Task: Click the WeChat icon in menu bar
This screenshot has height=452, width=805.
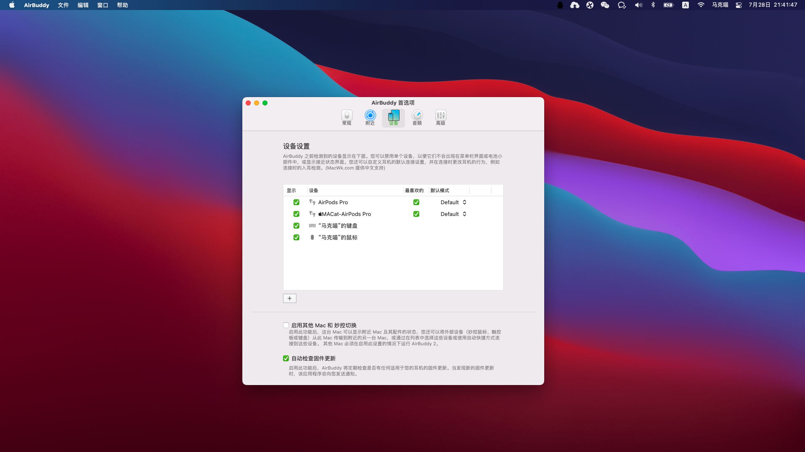Action: click(x=605, y=5)
